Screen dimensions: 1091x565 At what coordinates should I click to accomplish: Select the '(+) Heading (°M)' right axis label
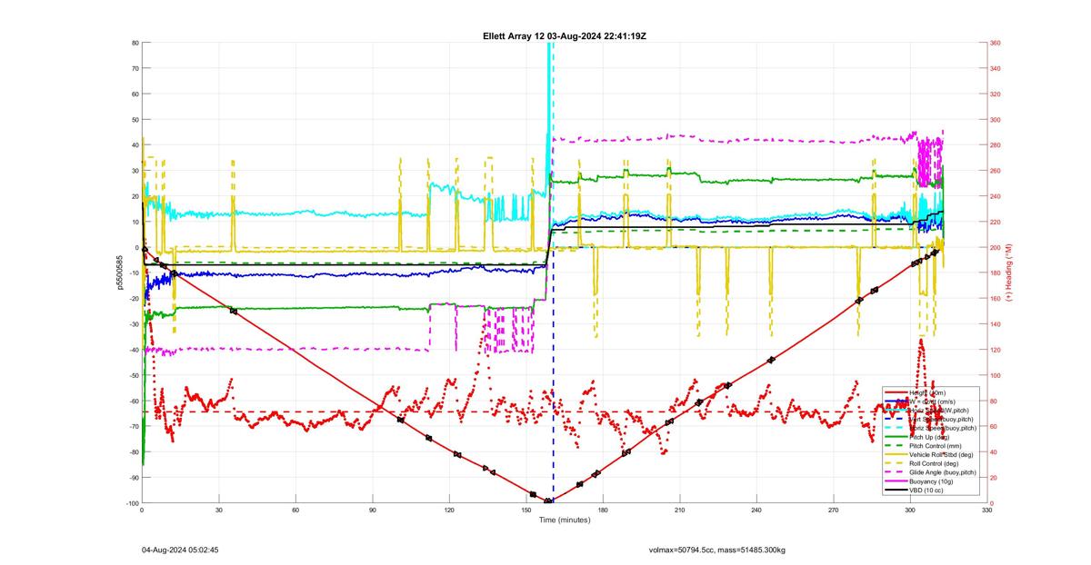coord(1009,272)
